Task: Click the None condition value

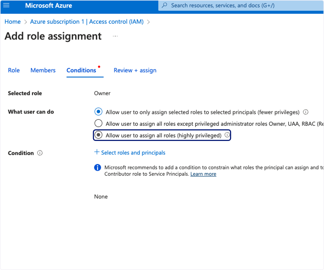Action: click(101, 197)
